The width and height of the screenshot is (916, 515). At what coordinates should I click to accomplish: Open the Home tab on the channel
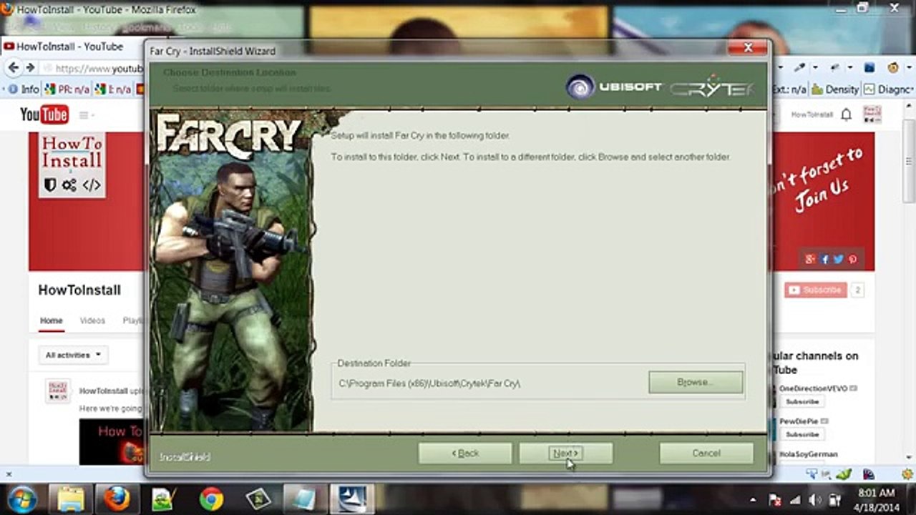click(51, 321)
